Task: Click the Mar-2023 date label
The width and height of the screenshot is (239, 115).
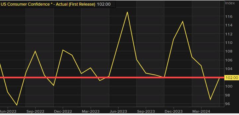Action: (x=90, y=111)
